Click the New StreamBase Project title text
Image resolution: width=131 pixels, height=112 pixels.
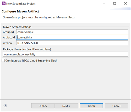click(x=21, y=4)
